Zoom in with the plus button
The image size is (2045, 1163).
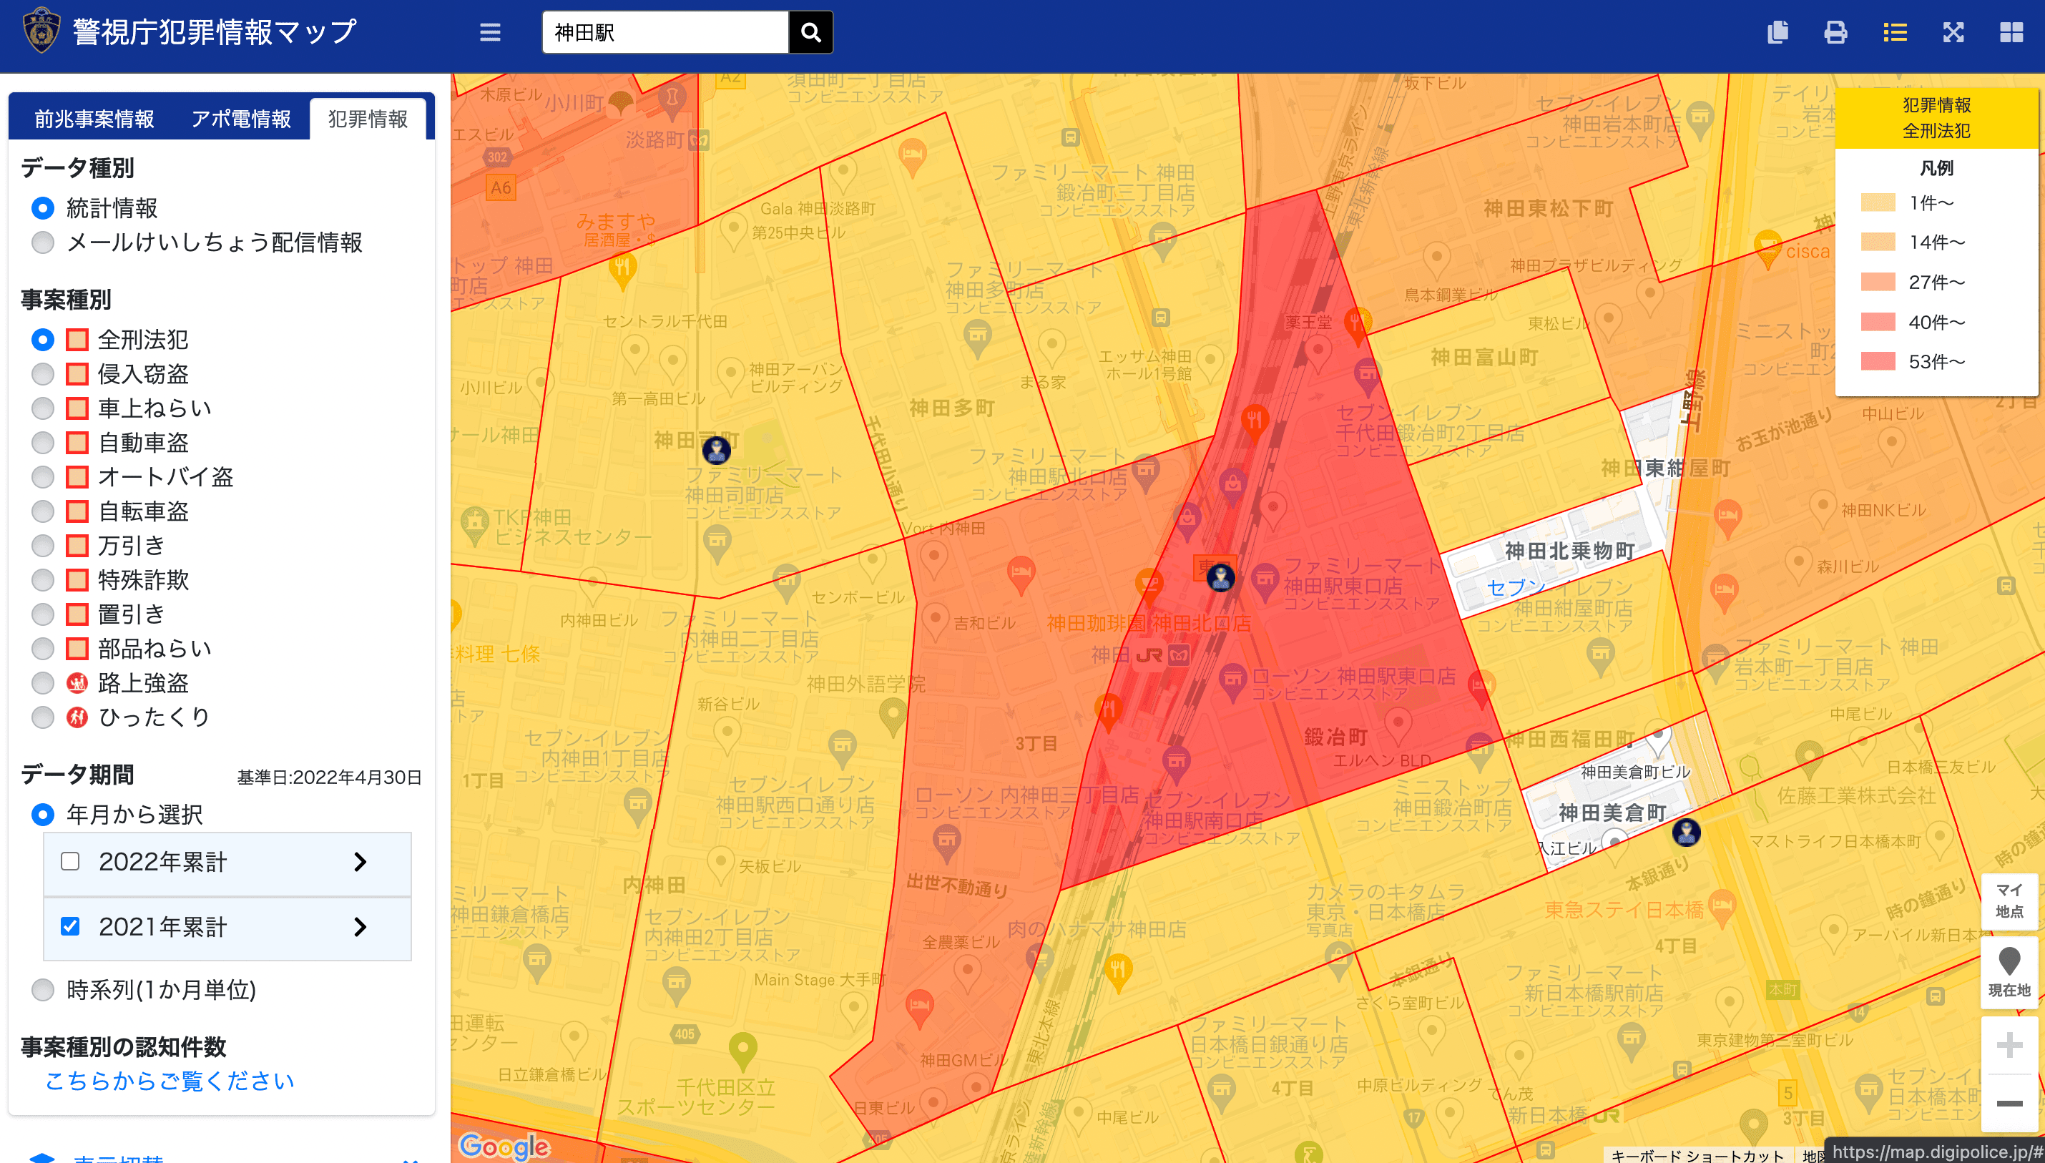(x=2009, y=1045)
